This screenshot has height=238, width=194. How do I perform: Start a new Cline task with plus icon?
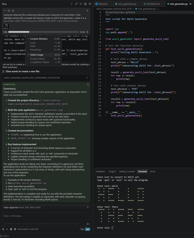pyautogui.click(x=72, y=4)
